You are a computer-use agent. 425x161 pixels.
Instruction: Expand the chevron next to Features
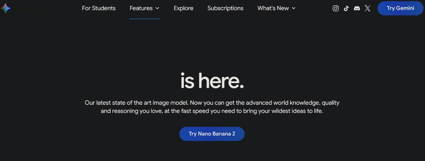[x=157, y=8]
